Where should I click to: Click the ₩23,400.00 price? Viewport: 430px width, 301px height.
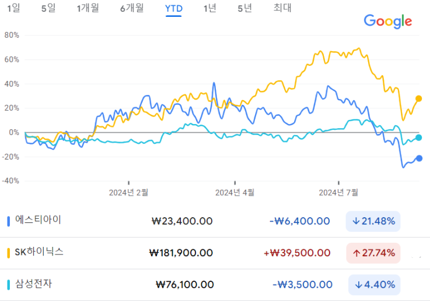[x=182, y=221]
